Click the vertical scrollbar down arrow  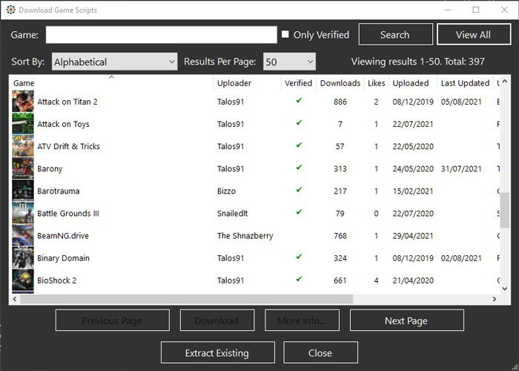(505, 289)
